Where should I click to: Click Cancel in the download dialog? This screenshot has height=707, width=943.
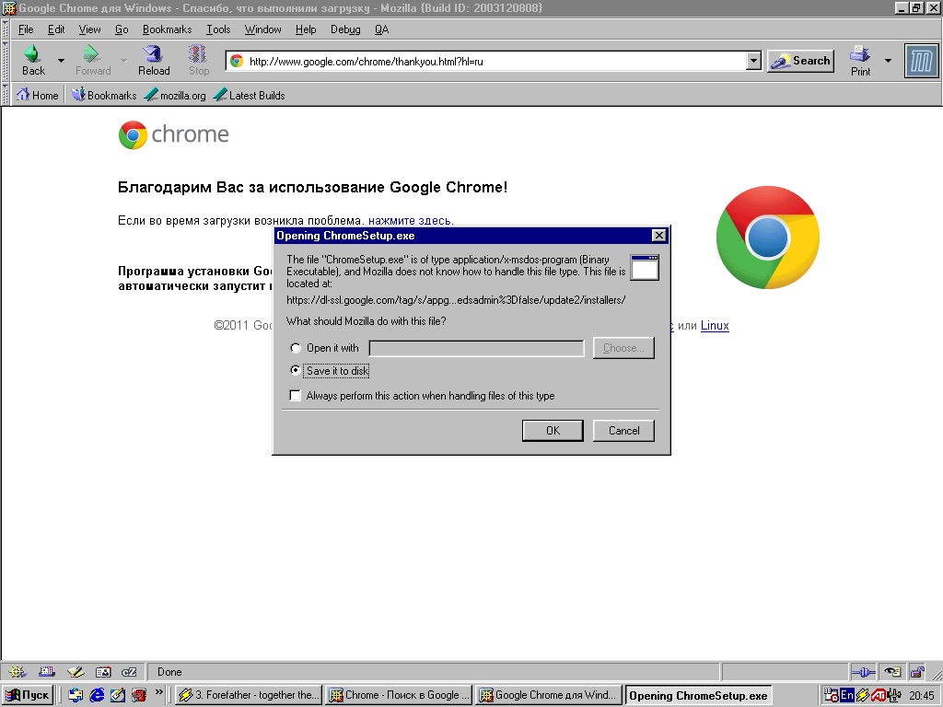(x=623, y=431)
